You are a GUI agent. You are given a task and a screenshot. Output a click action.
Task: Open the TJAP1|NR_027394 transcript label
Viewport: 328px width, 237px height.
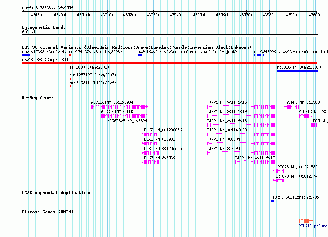223,148
